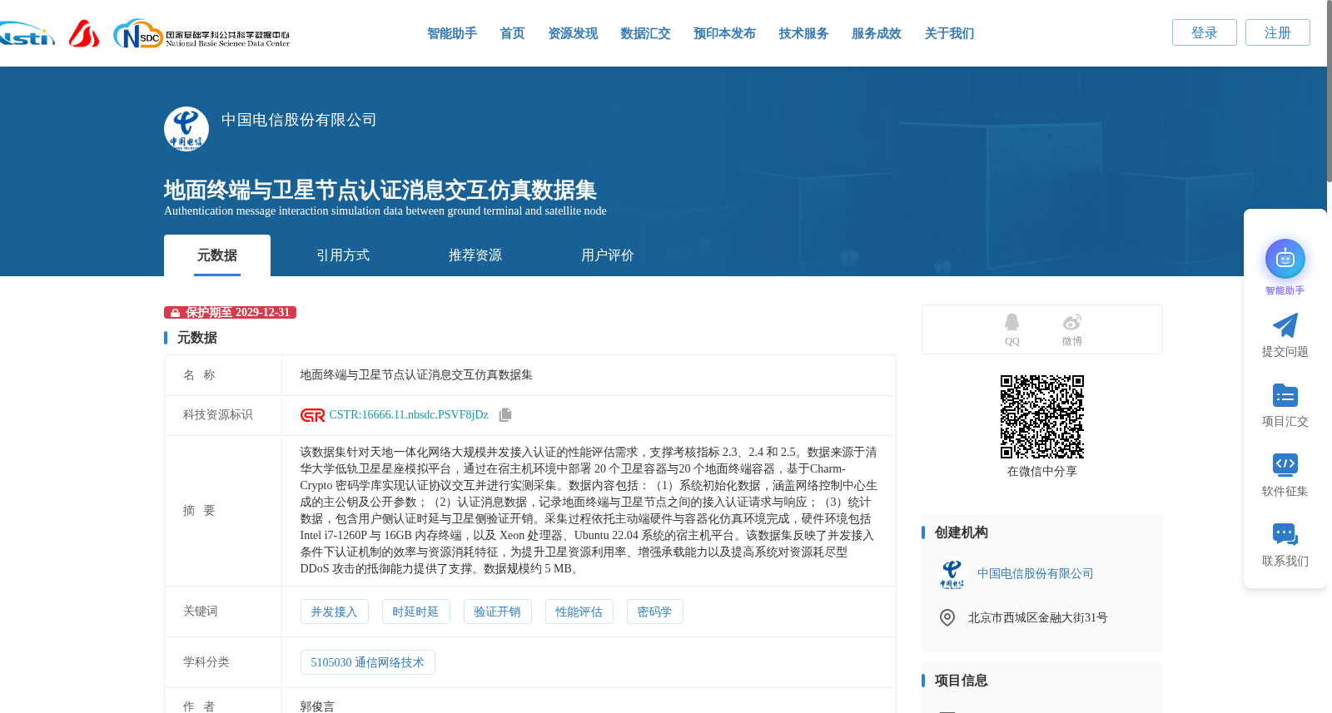Click 中国电信股份有限公司 title in banner

point(299,120)
